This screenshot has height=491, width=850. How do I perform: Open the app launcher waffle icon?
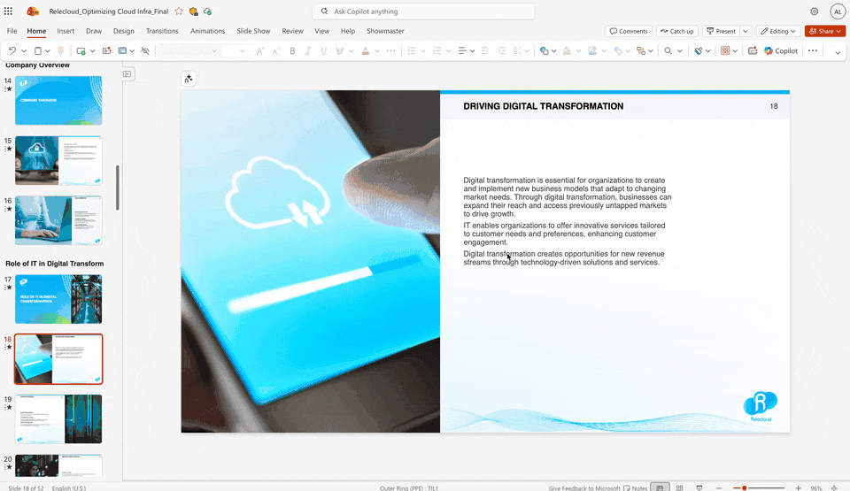coord(8,11)
